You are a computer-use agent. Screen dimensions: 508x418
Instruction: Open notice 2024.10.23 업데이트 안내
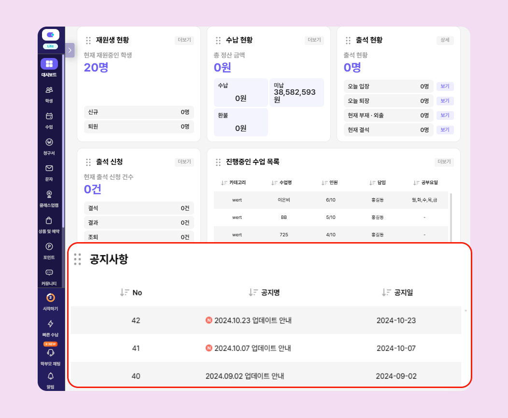click(x=253, y=320)
